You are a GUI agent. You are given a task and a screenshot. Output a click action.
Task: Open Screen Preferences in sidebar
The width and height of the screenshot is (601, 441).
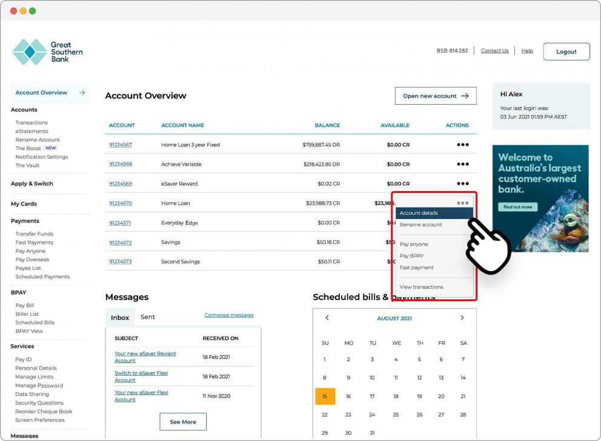point(40,420)
